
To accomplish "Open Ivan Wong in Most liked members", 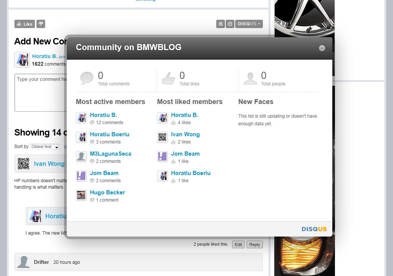I will click(185, 134).
